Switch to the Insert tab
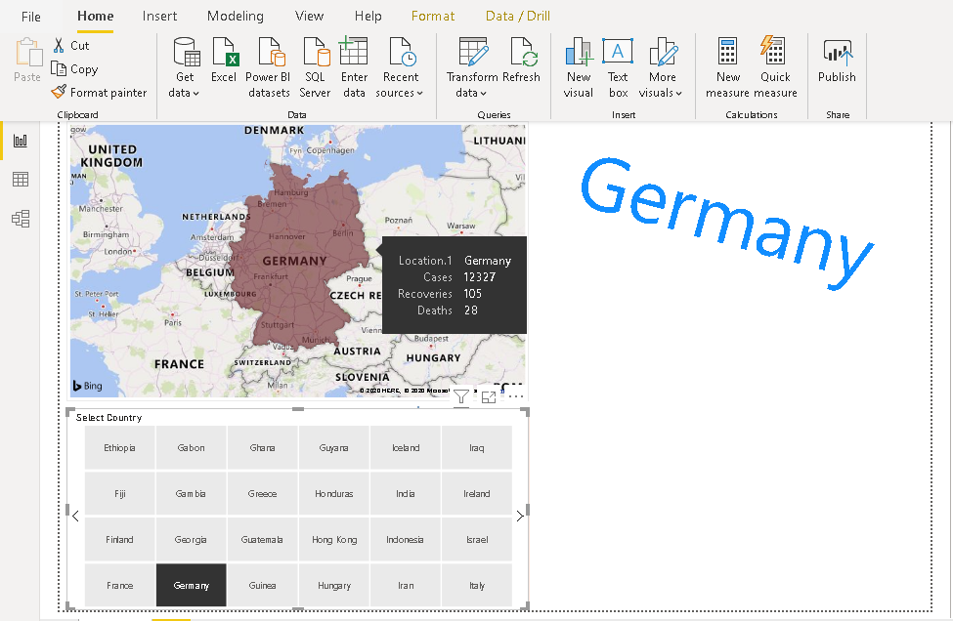953x621 pixels. click(160, 17)
